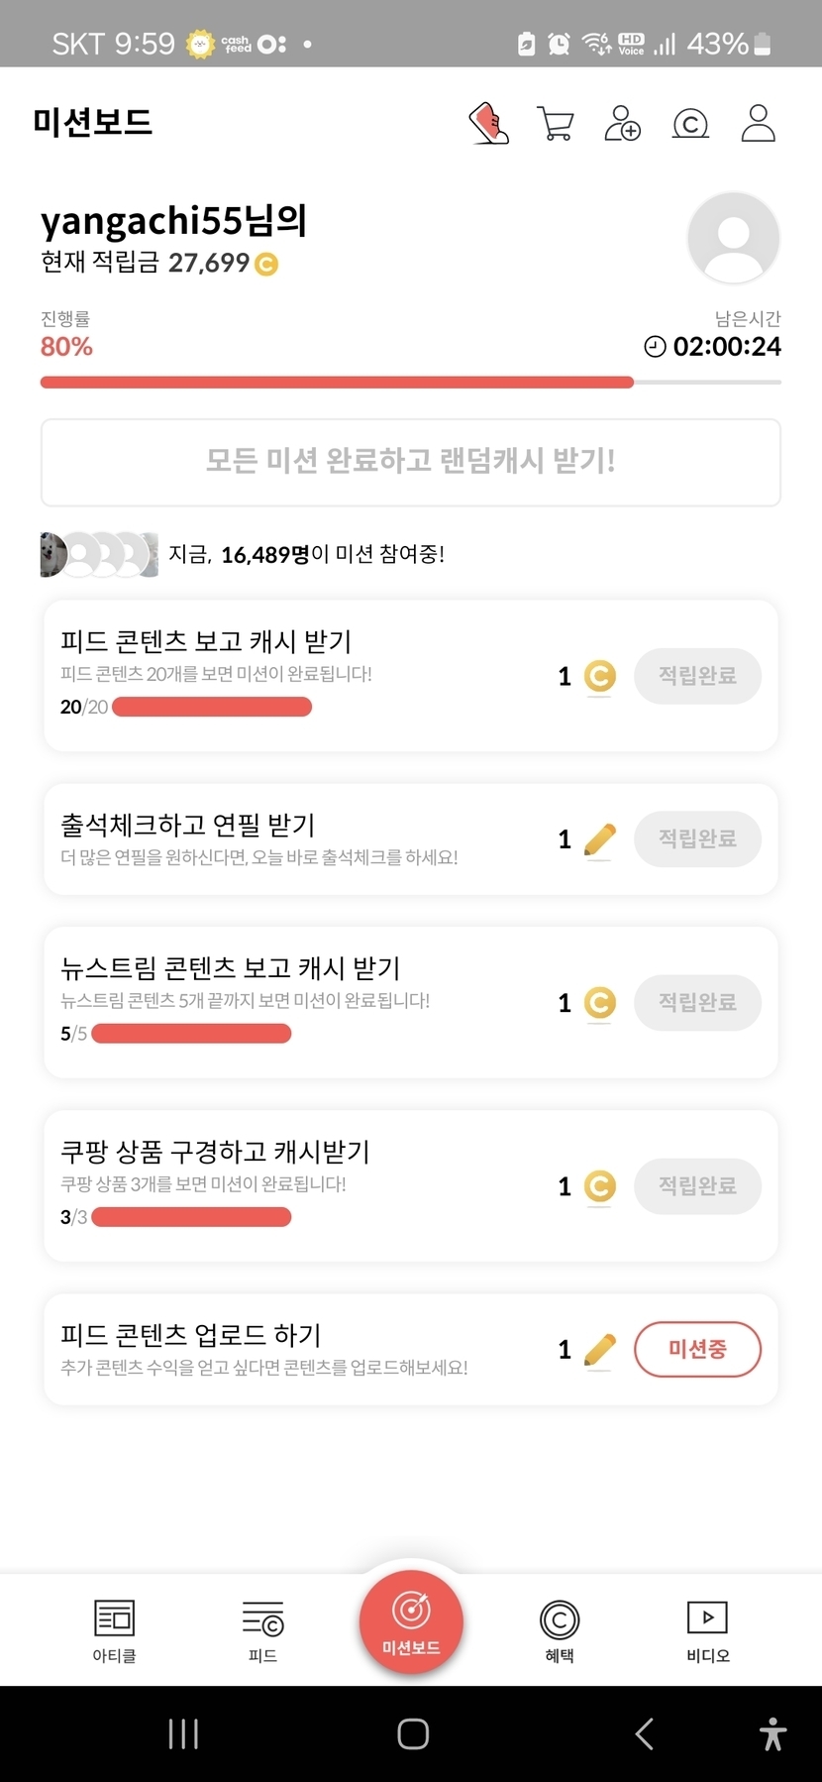This screenshot has width=822, height=1782.
Task: Open the cash coin icon in header
Action: pos(690,124)
